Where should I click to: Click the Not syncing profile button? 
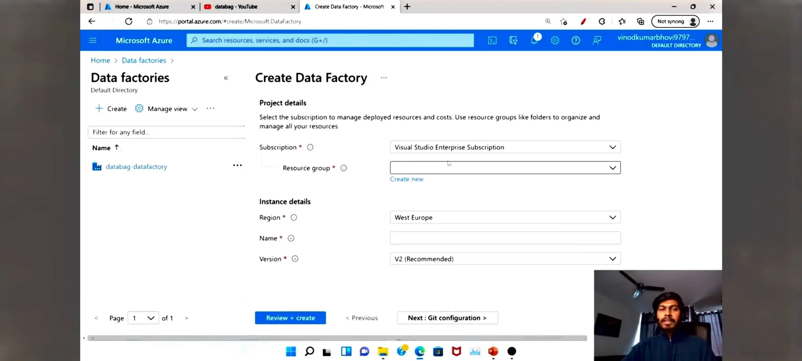point(676,22)
